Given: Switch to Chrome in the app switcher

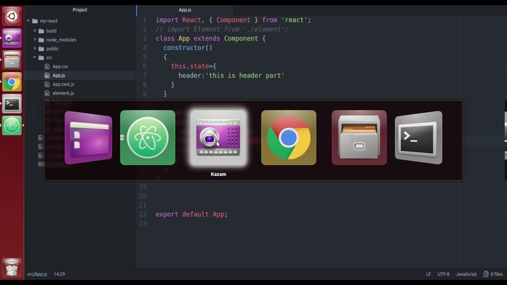Looking at the screenshot, I should pos(289,137).
